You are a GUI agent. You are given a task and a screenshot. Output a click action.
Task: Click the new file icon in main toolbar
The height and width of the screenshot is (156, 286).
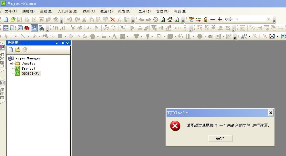click(6, 20)
